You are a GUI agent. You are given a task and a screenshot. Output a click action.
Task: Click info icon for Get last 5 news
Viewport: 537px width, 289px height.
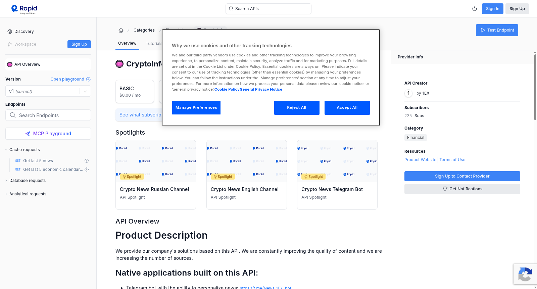coord(87,161)
